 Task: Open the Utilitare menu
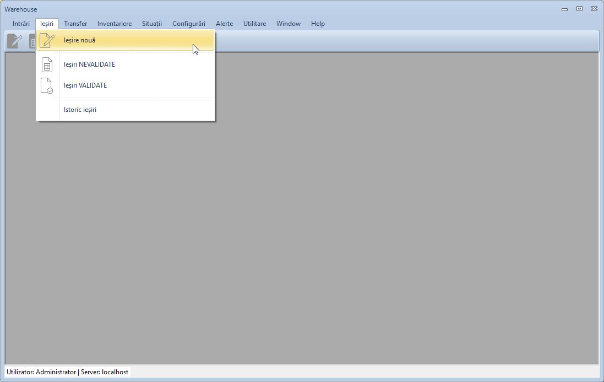(x=254, y=24)
